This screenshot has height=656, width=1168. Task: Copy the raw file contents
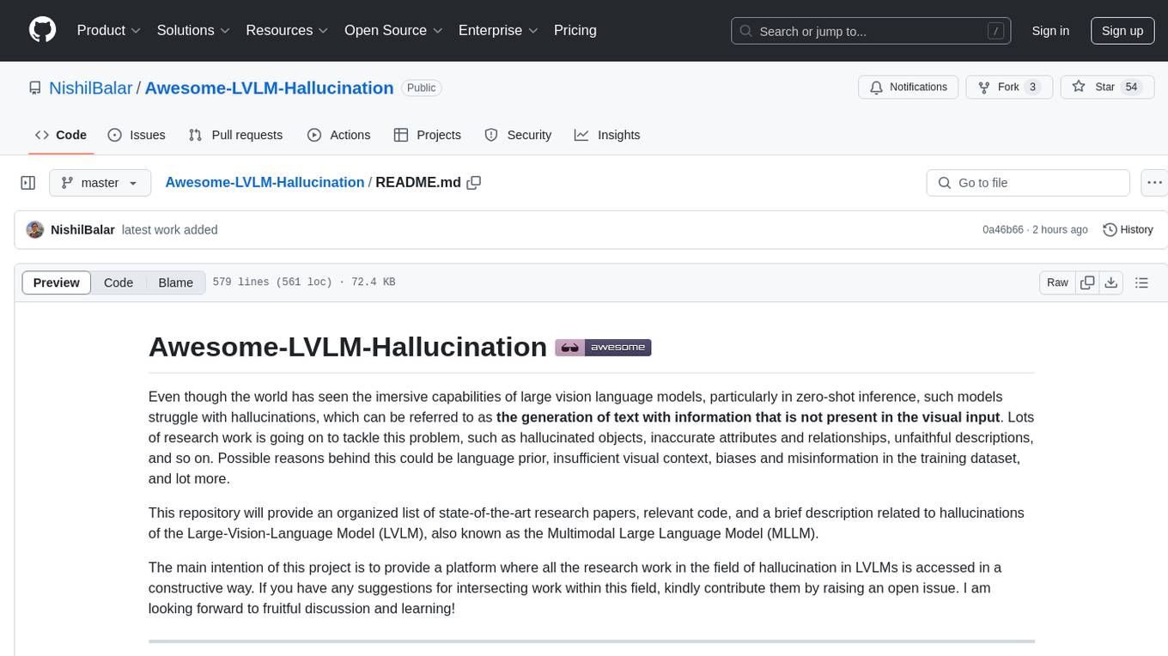[x=1087, y=282]
